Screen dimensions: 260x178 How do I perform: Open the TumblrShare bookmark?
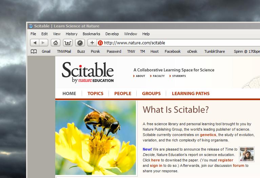(215, 51)
